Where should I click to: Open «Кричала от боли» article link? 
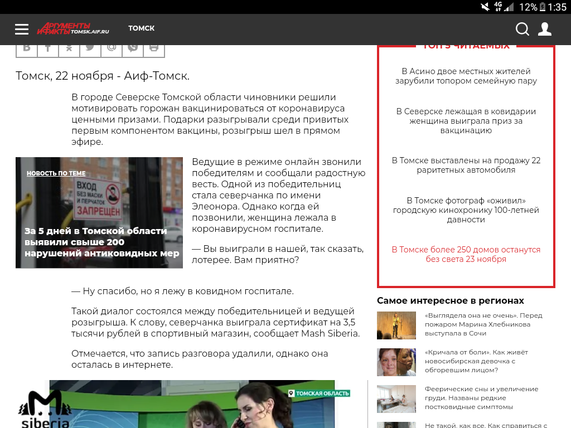click(476, 361)
